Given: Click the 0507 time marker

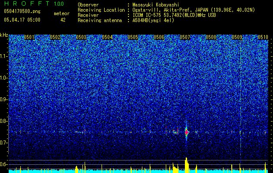Looking at the screenshot, I should (x=185, y=37).
